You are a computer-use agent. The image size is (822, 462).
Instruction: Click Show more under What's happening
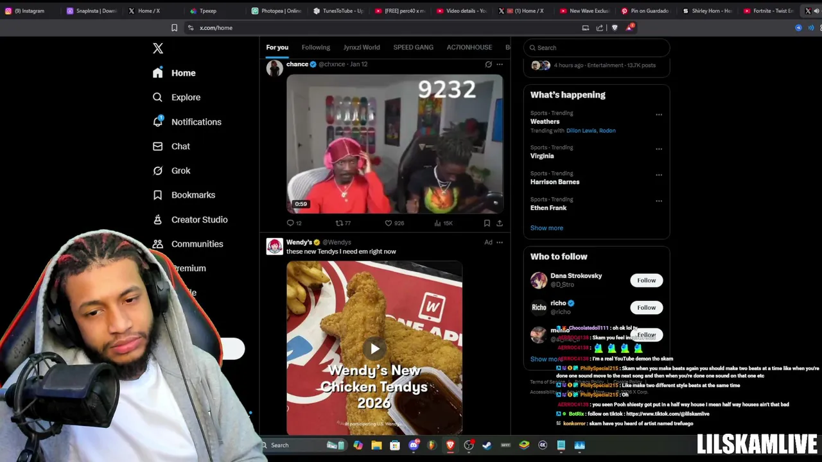coord(547,228)
